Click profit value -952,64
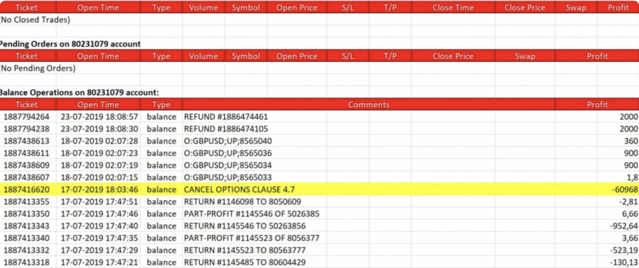The height and width of the screenshot is (268, 639). (x=624, y=226)
